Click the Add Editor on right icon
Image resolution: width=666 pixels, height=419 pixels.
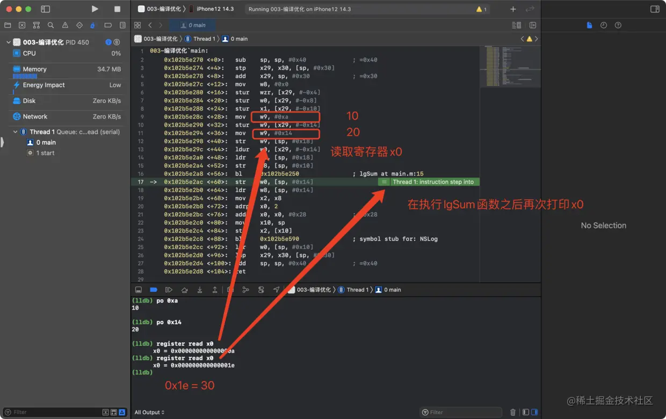click(533, 25)
